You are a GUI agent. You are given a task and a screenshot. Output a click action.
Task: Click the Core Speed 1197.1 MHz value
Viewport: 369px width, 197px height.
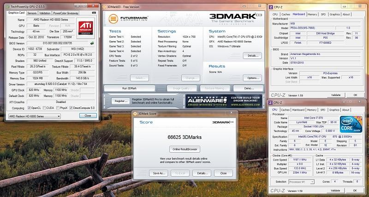300,160
